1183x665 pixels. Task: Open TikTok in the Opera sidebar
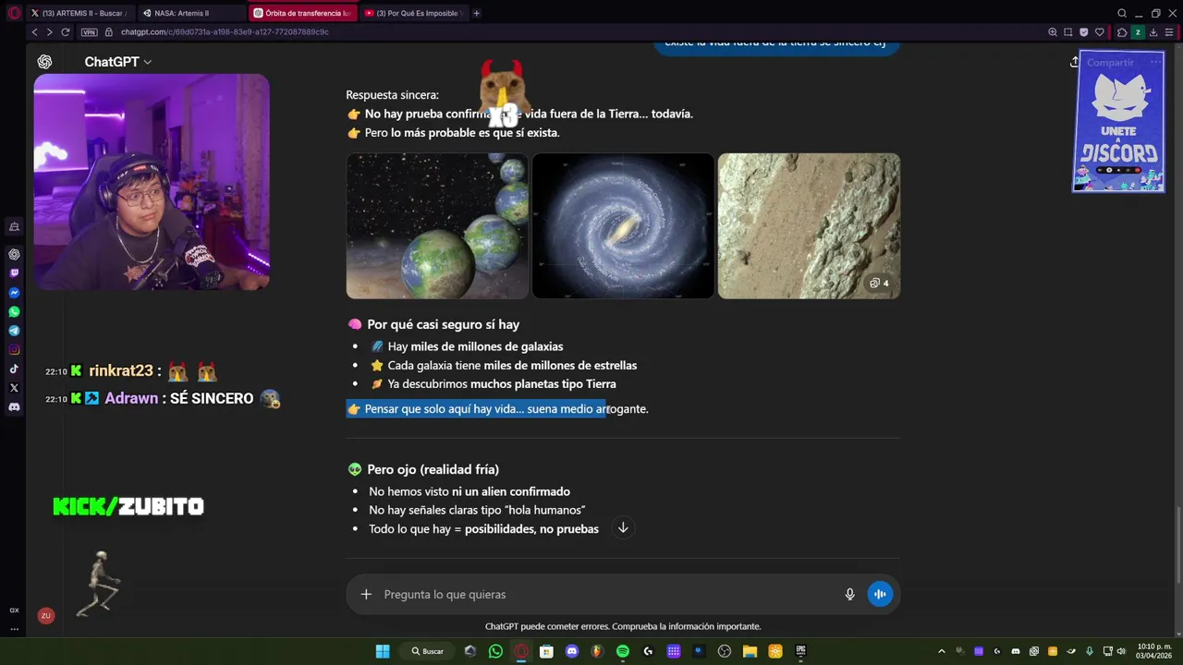[14, 369]
